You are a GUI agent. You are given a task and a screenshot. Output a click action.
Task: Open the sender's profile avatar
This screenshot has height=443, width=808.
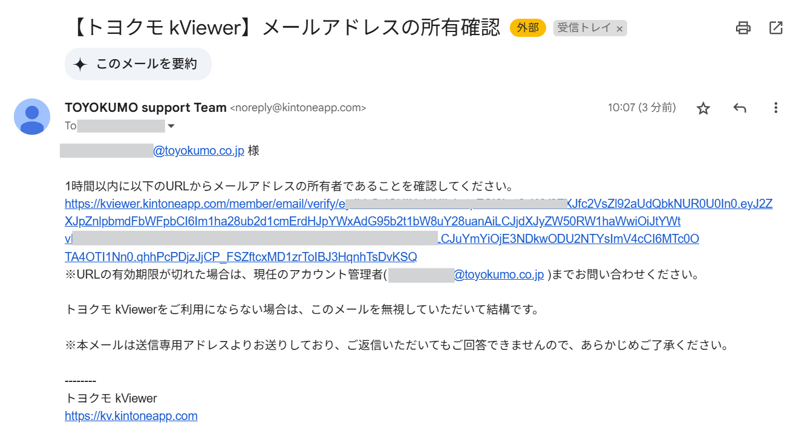click(x=32, y=117)
